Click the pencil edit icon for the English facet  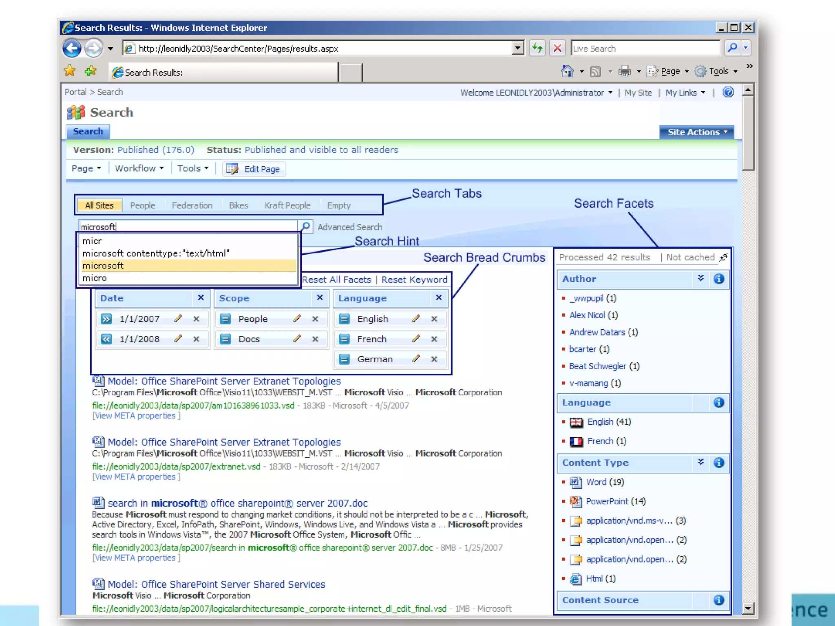[x=416, y=319]
